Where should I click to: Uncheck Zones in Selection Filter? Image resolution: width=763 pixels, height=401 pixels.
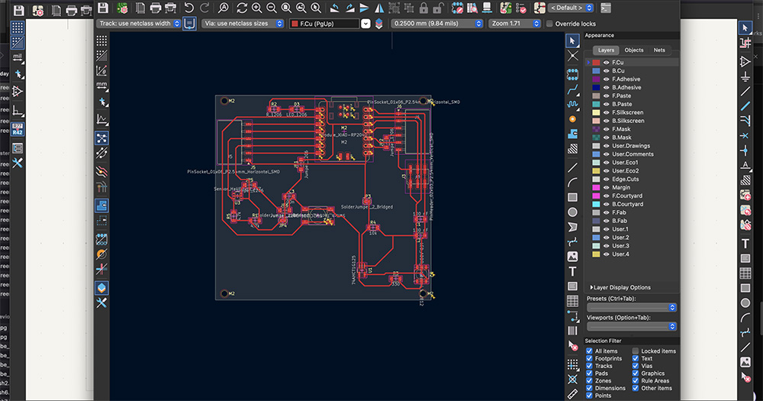[x=589, y=380]
